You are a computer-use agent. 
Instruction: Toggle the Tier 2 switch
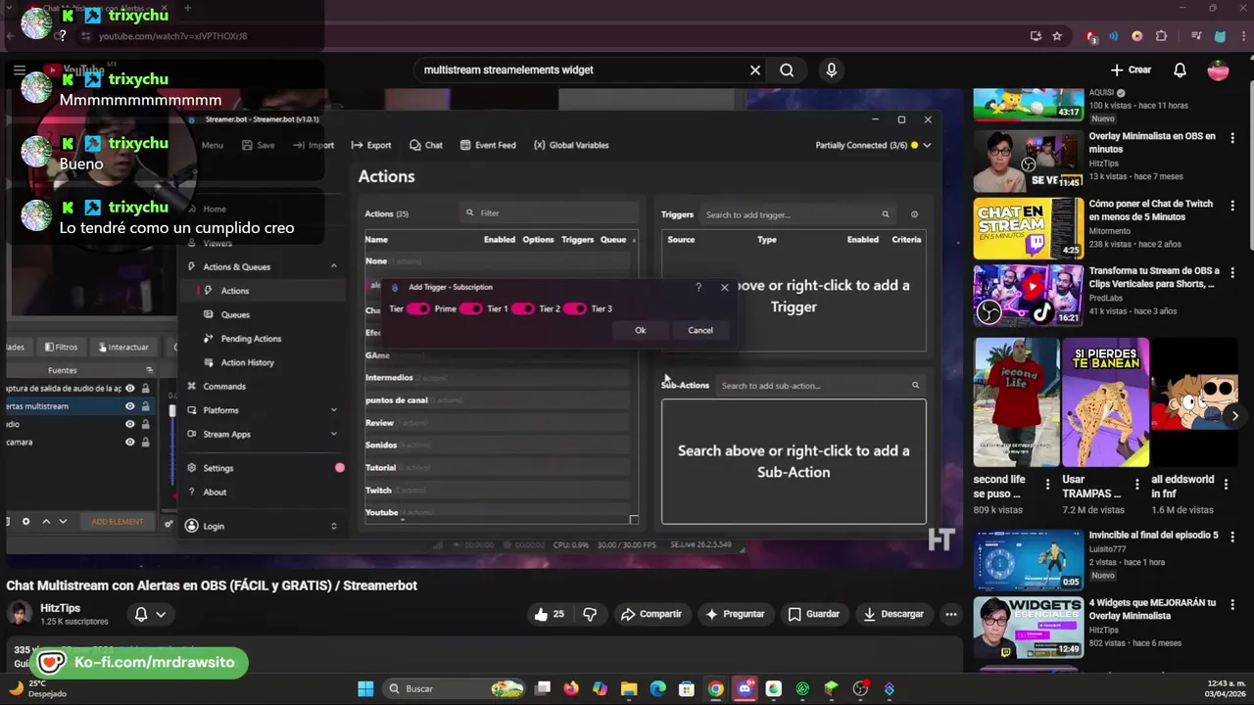click(522, 308)
